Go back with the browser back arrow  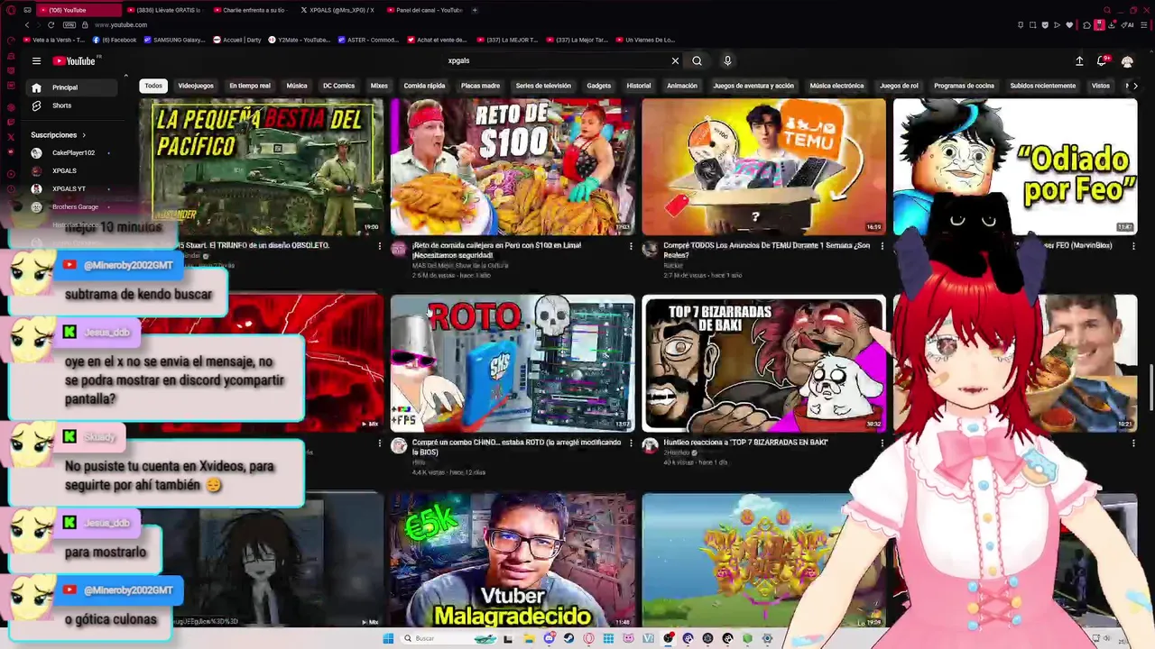[27, 24]
